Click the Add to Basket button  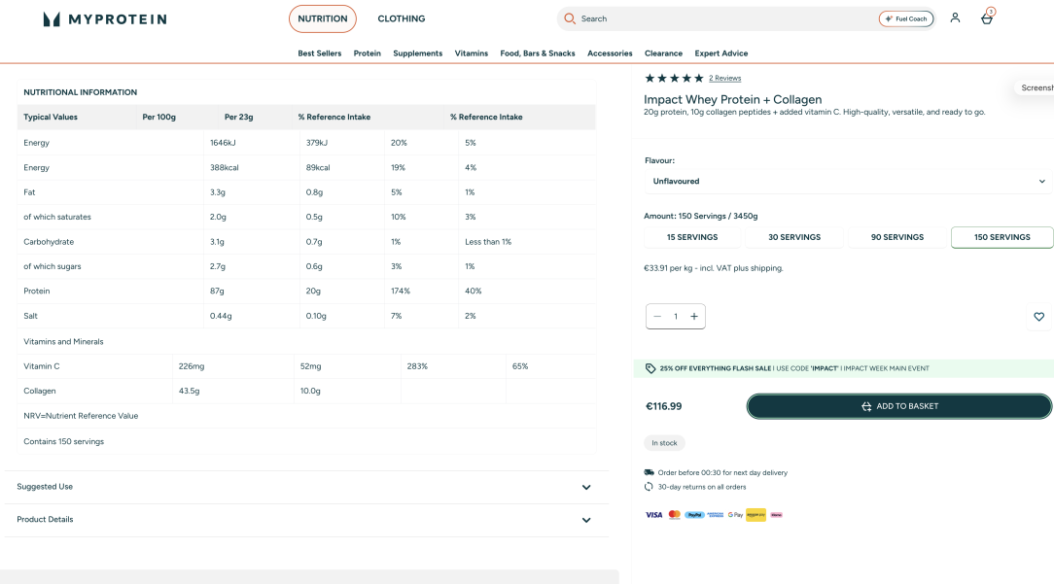[x=899, y=406]
